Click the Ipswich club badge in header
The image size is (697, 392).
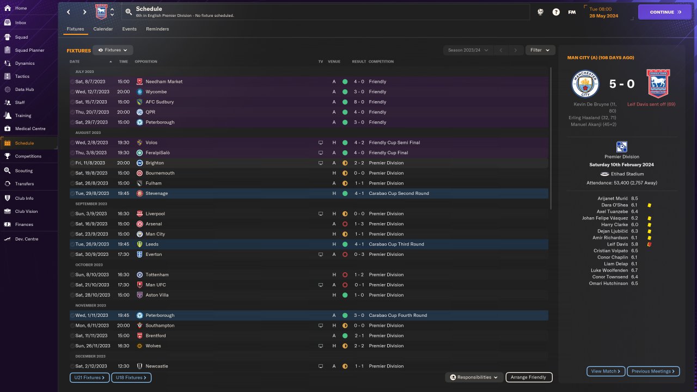pos(101,12)
